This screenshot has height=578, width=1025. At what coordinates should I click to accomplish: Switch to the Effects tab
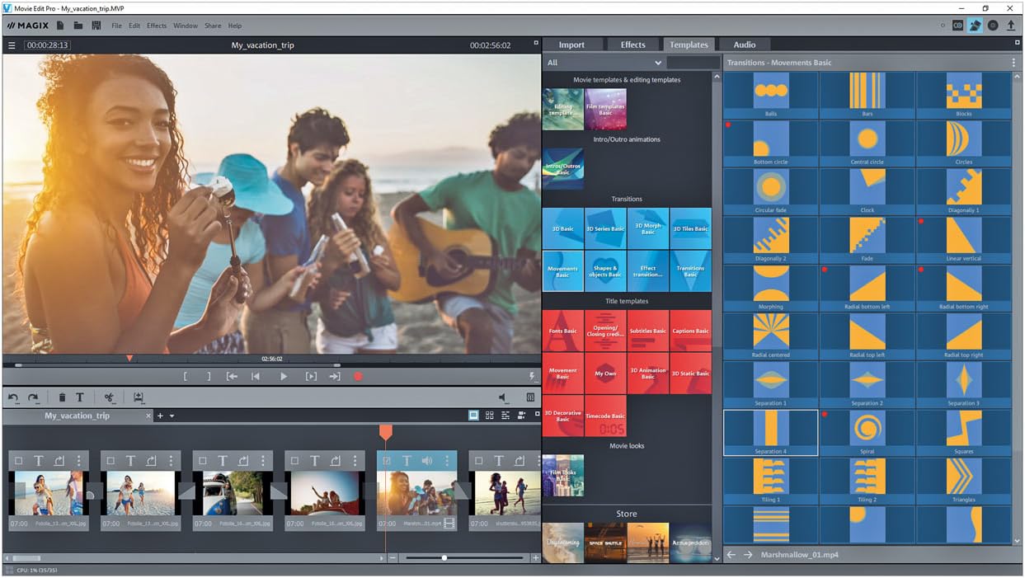pos(632,45)
